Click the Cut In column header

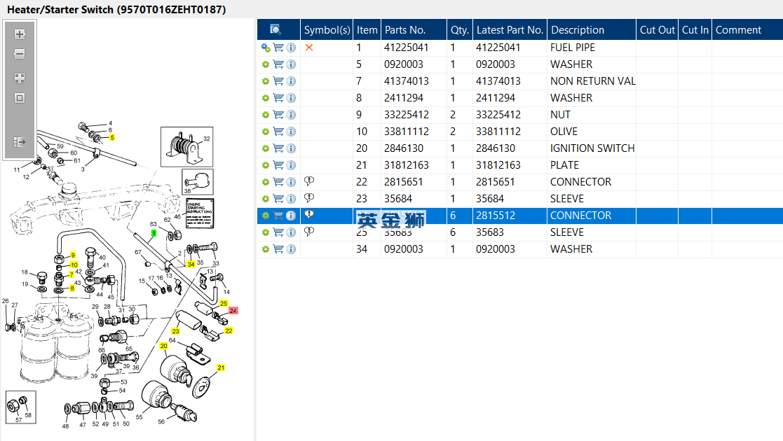coord(695,30)
